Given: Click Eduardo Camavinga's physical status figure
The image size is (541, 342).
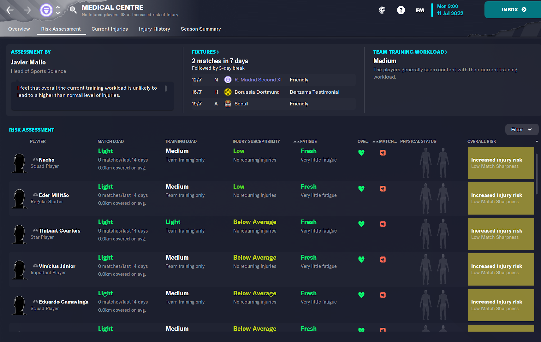Looking at the screenshot, I should (434, 305).
